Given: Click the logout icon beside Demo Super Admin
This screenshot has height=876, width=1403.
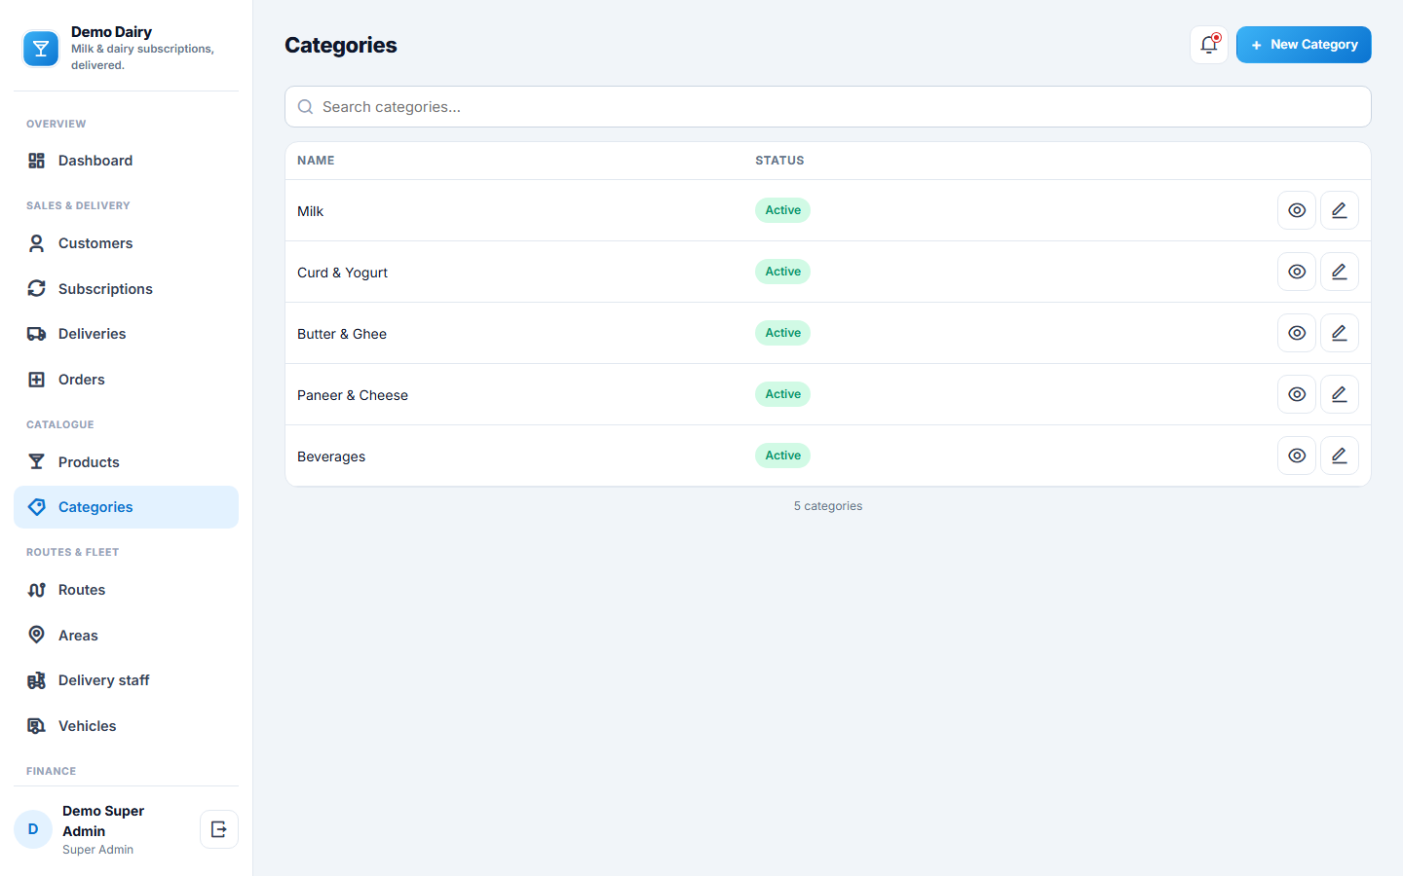Looking at the screenshot, I should point(219,829).
